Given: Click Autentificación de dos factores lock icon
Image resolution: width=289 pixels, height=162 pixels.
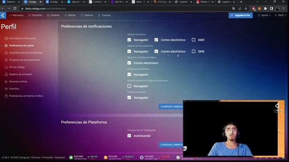Looking at the screenshot, I should (6, 53).
